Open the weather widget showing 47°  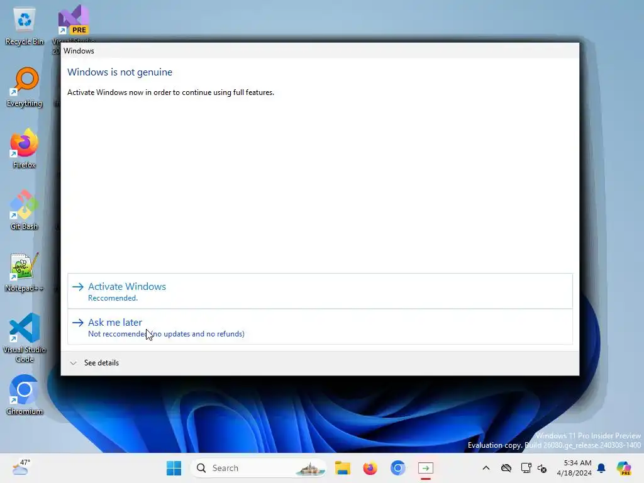tap(21, 467)
